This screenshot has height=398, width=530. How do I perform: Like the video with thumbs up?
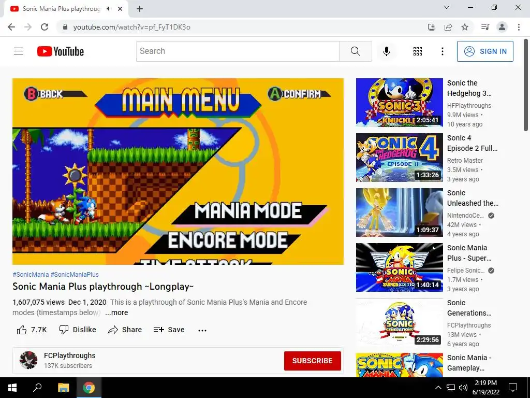(x=32, y=330)
